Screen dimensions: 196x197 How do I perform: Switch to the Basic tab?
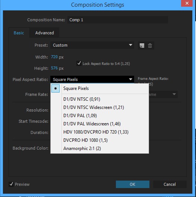point(19,33)
